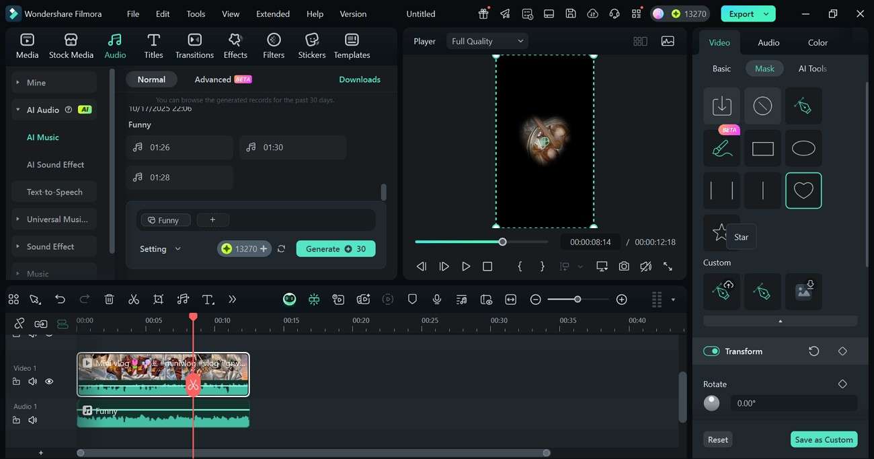Open the Titles panel
The width and height of the screenshot is (874, 459).
(x=153, y=46)
